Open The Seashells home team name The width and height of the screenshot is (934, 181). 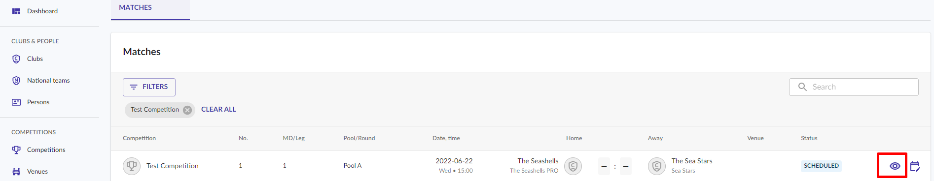tap(538, 161)
